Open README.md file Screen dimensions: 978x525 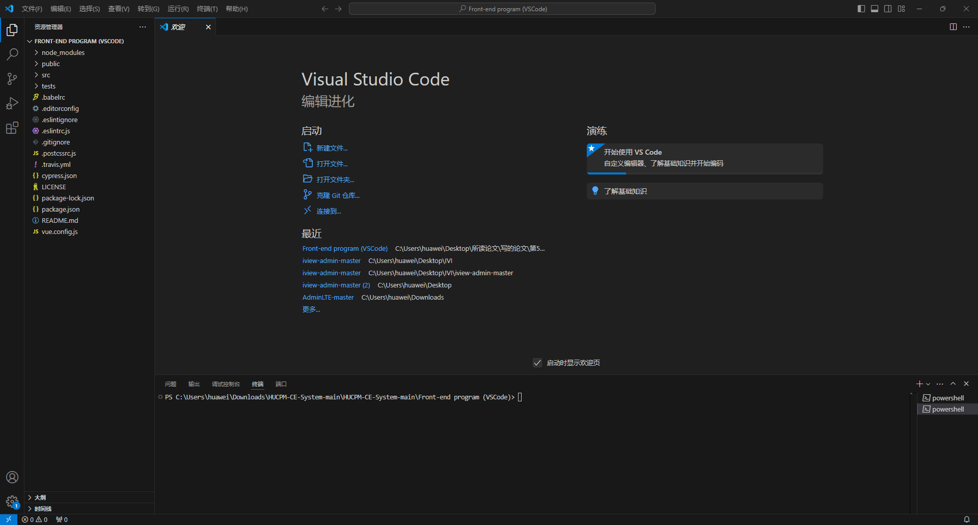pos(89,220)
